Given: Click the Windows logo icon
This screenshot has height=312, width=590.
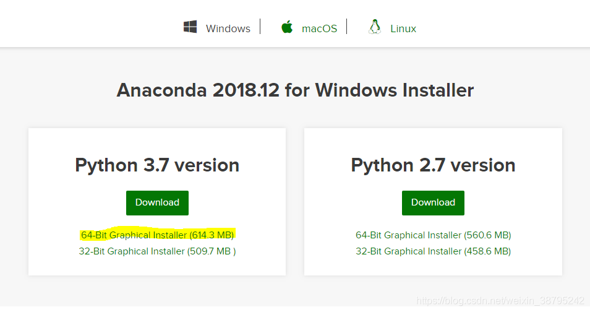Looking at the screenshot, I should pyautogui.click(x=190, y=27).
